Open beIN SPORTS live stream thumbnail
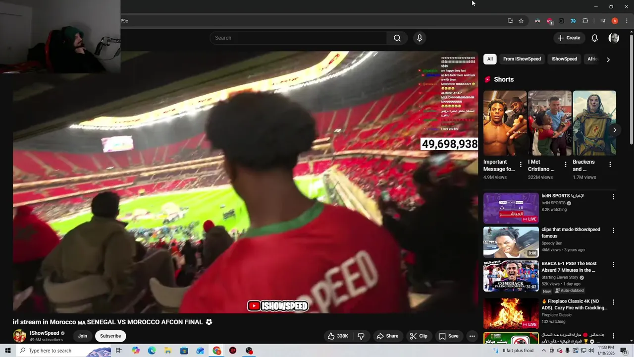Viewport: 634px width, 357px height. pos(511,208)
